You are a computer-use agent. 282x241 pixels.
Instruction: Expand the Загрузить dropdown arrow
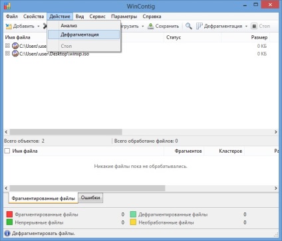[143, 26]
